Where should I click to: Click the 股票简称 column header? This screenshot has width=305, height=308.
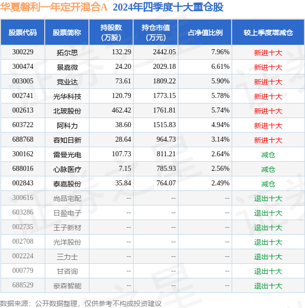coord(67,33)
